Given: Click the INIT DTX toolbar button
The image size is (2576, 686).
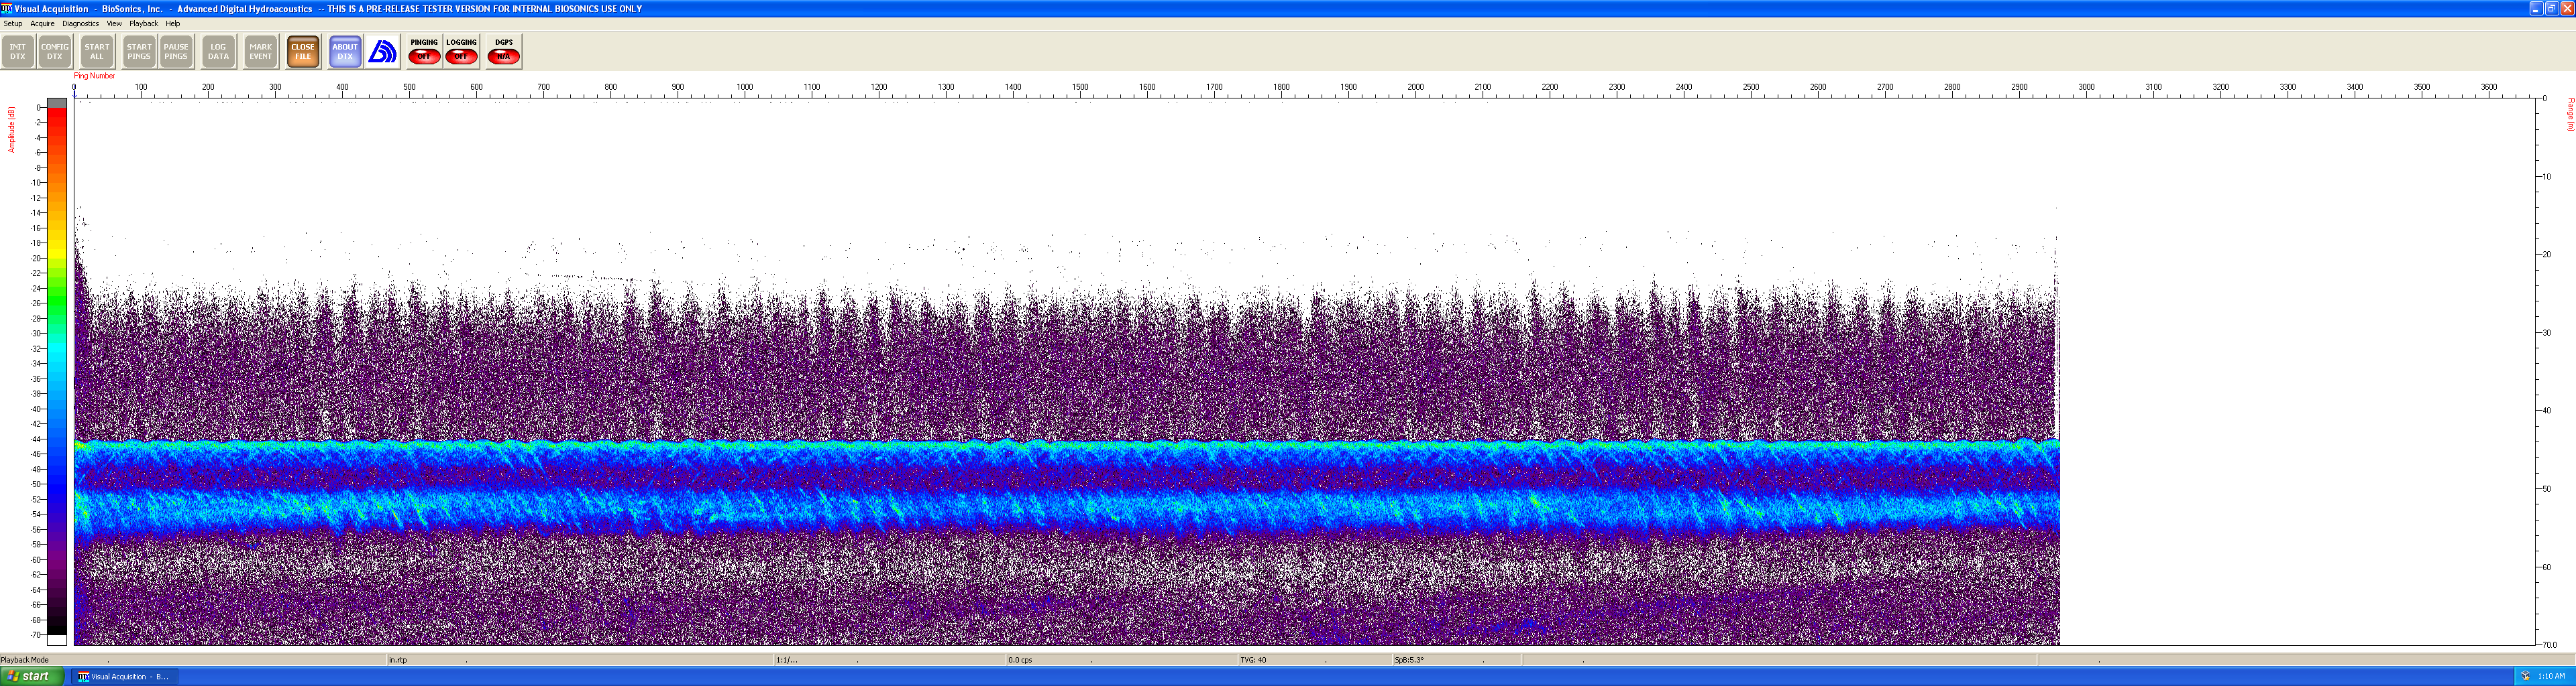Looking at the screenshot, I should click(x=18, y=52).
